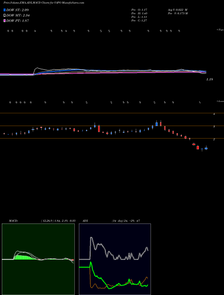Click the '<-Lows' marker label

tap(220, 101)
